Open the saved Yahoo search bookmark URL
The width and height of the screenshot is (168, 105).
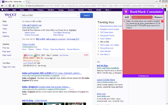144,24
